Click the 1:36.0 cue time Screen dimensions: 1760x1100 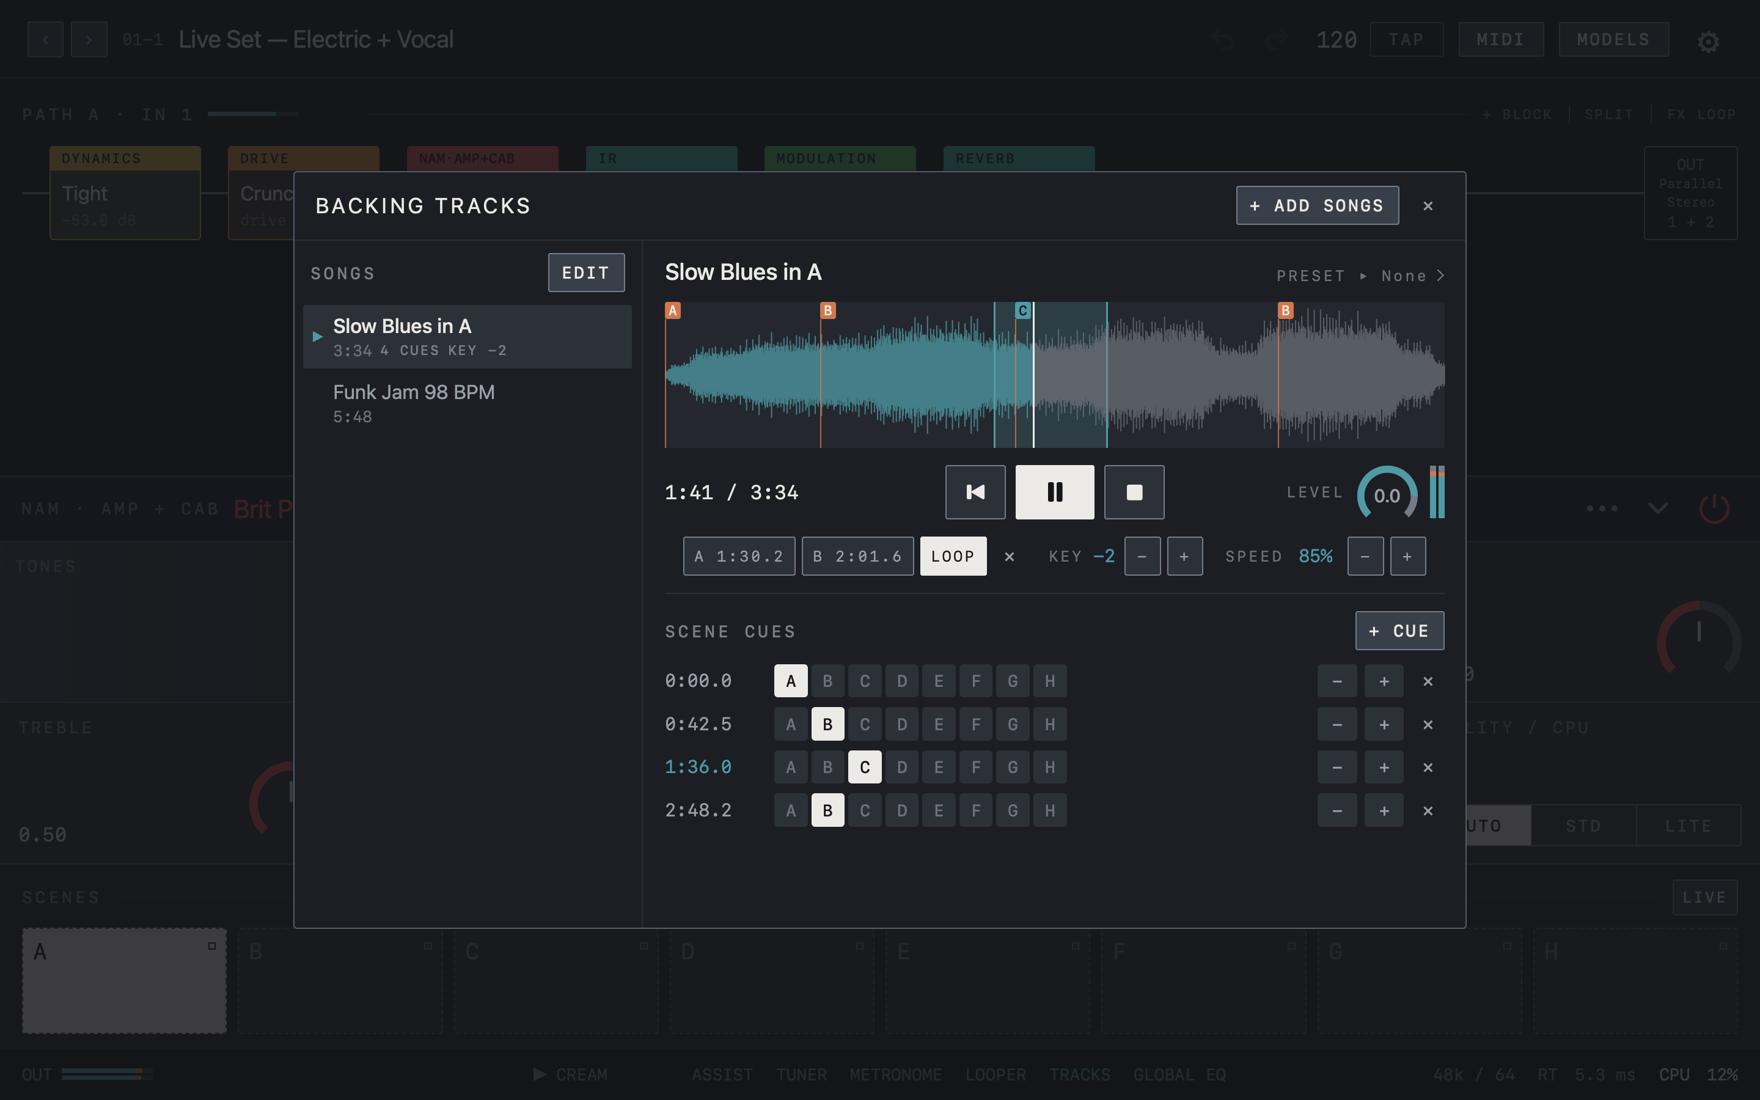coord(698,768)
